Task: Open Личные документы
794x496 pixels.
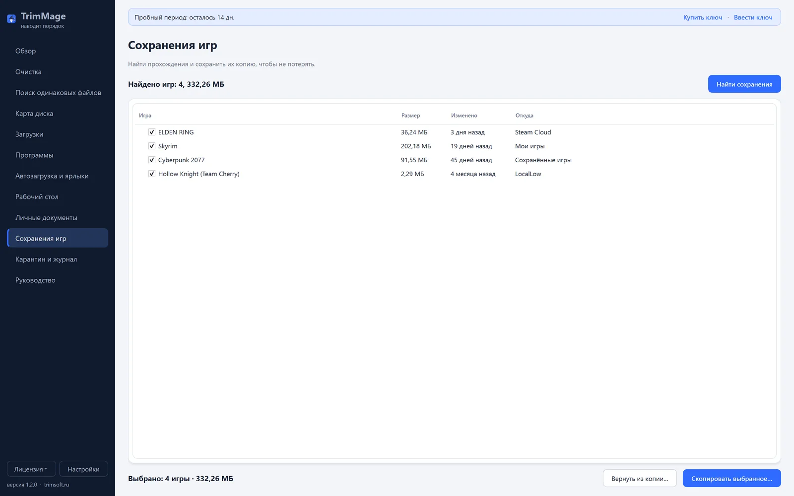Action: [x=58, y=218]
